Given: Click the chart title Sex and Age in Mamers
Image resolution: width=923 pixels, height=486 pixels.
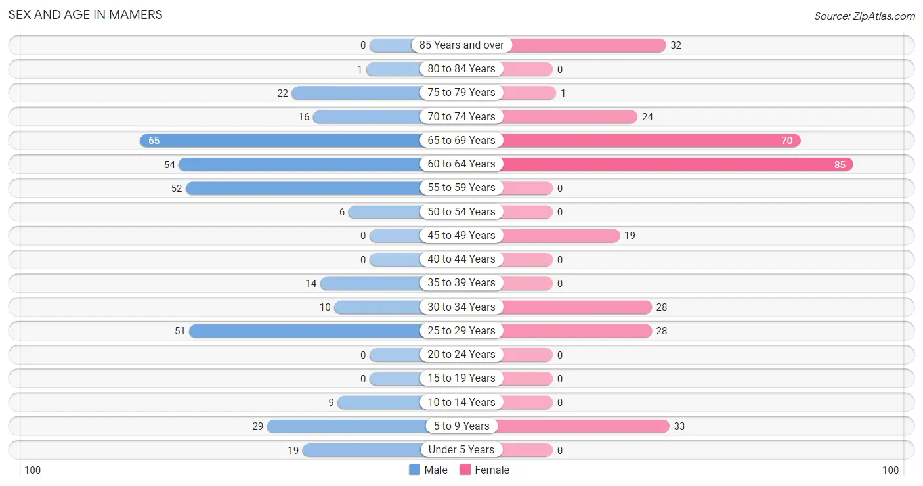Looking at the screenshot, I should point(85,14).
